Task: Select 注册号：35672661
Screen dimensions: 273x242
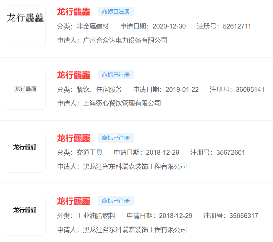Action: tap(217, 153)
